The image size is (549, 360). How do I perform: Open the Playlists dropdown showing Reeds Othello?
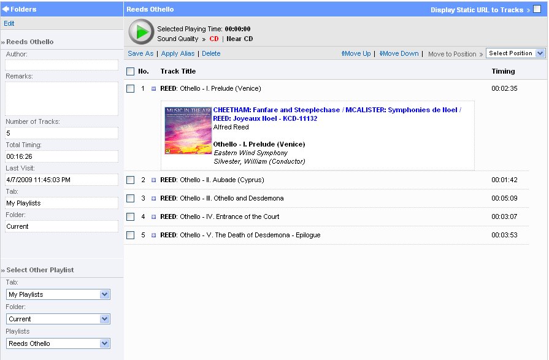tap(58, 343)
